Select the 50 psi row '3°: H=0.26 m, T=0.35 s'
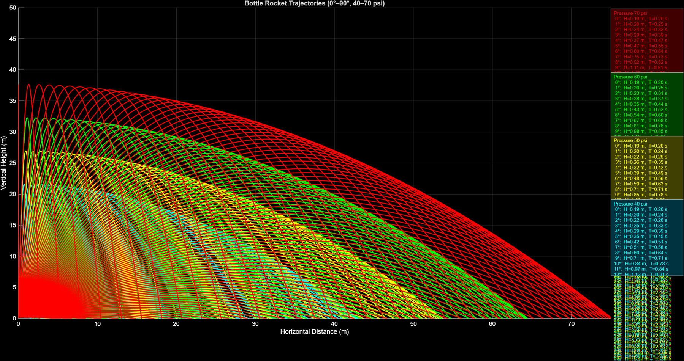Image resolution: width=684 pixels, height=361 pixels. 641,162
